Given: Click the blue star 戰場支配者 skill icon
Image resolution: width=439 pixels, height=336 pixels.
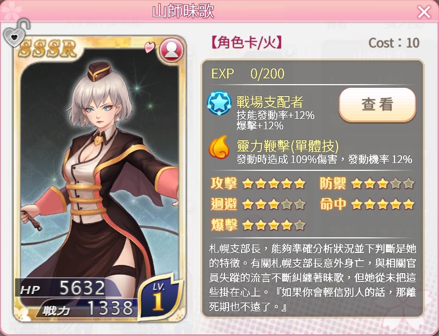Looking at the screenshot, I should [x=219, y=103].
